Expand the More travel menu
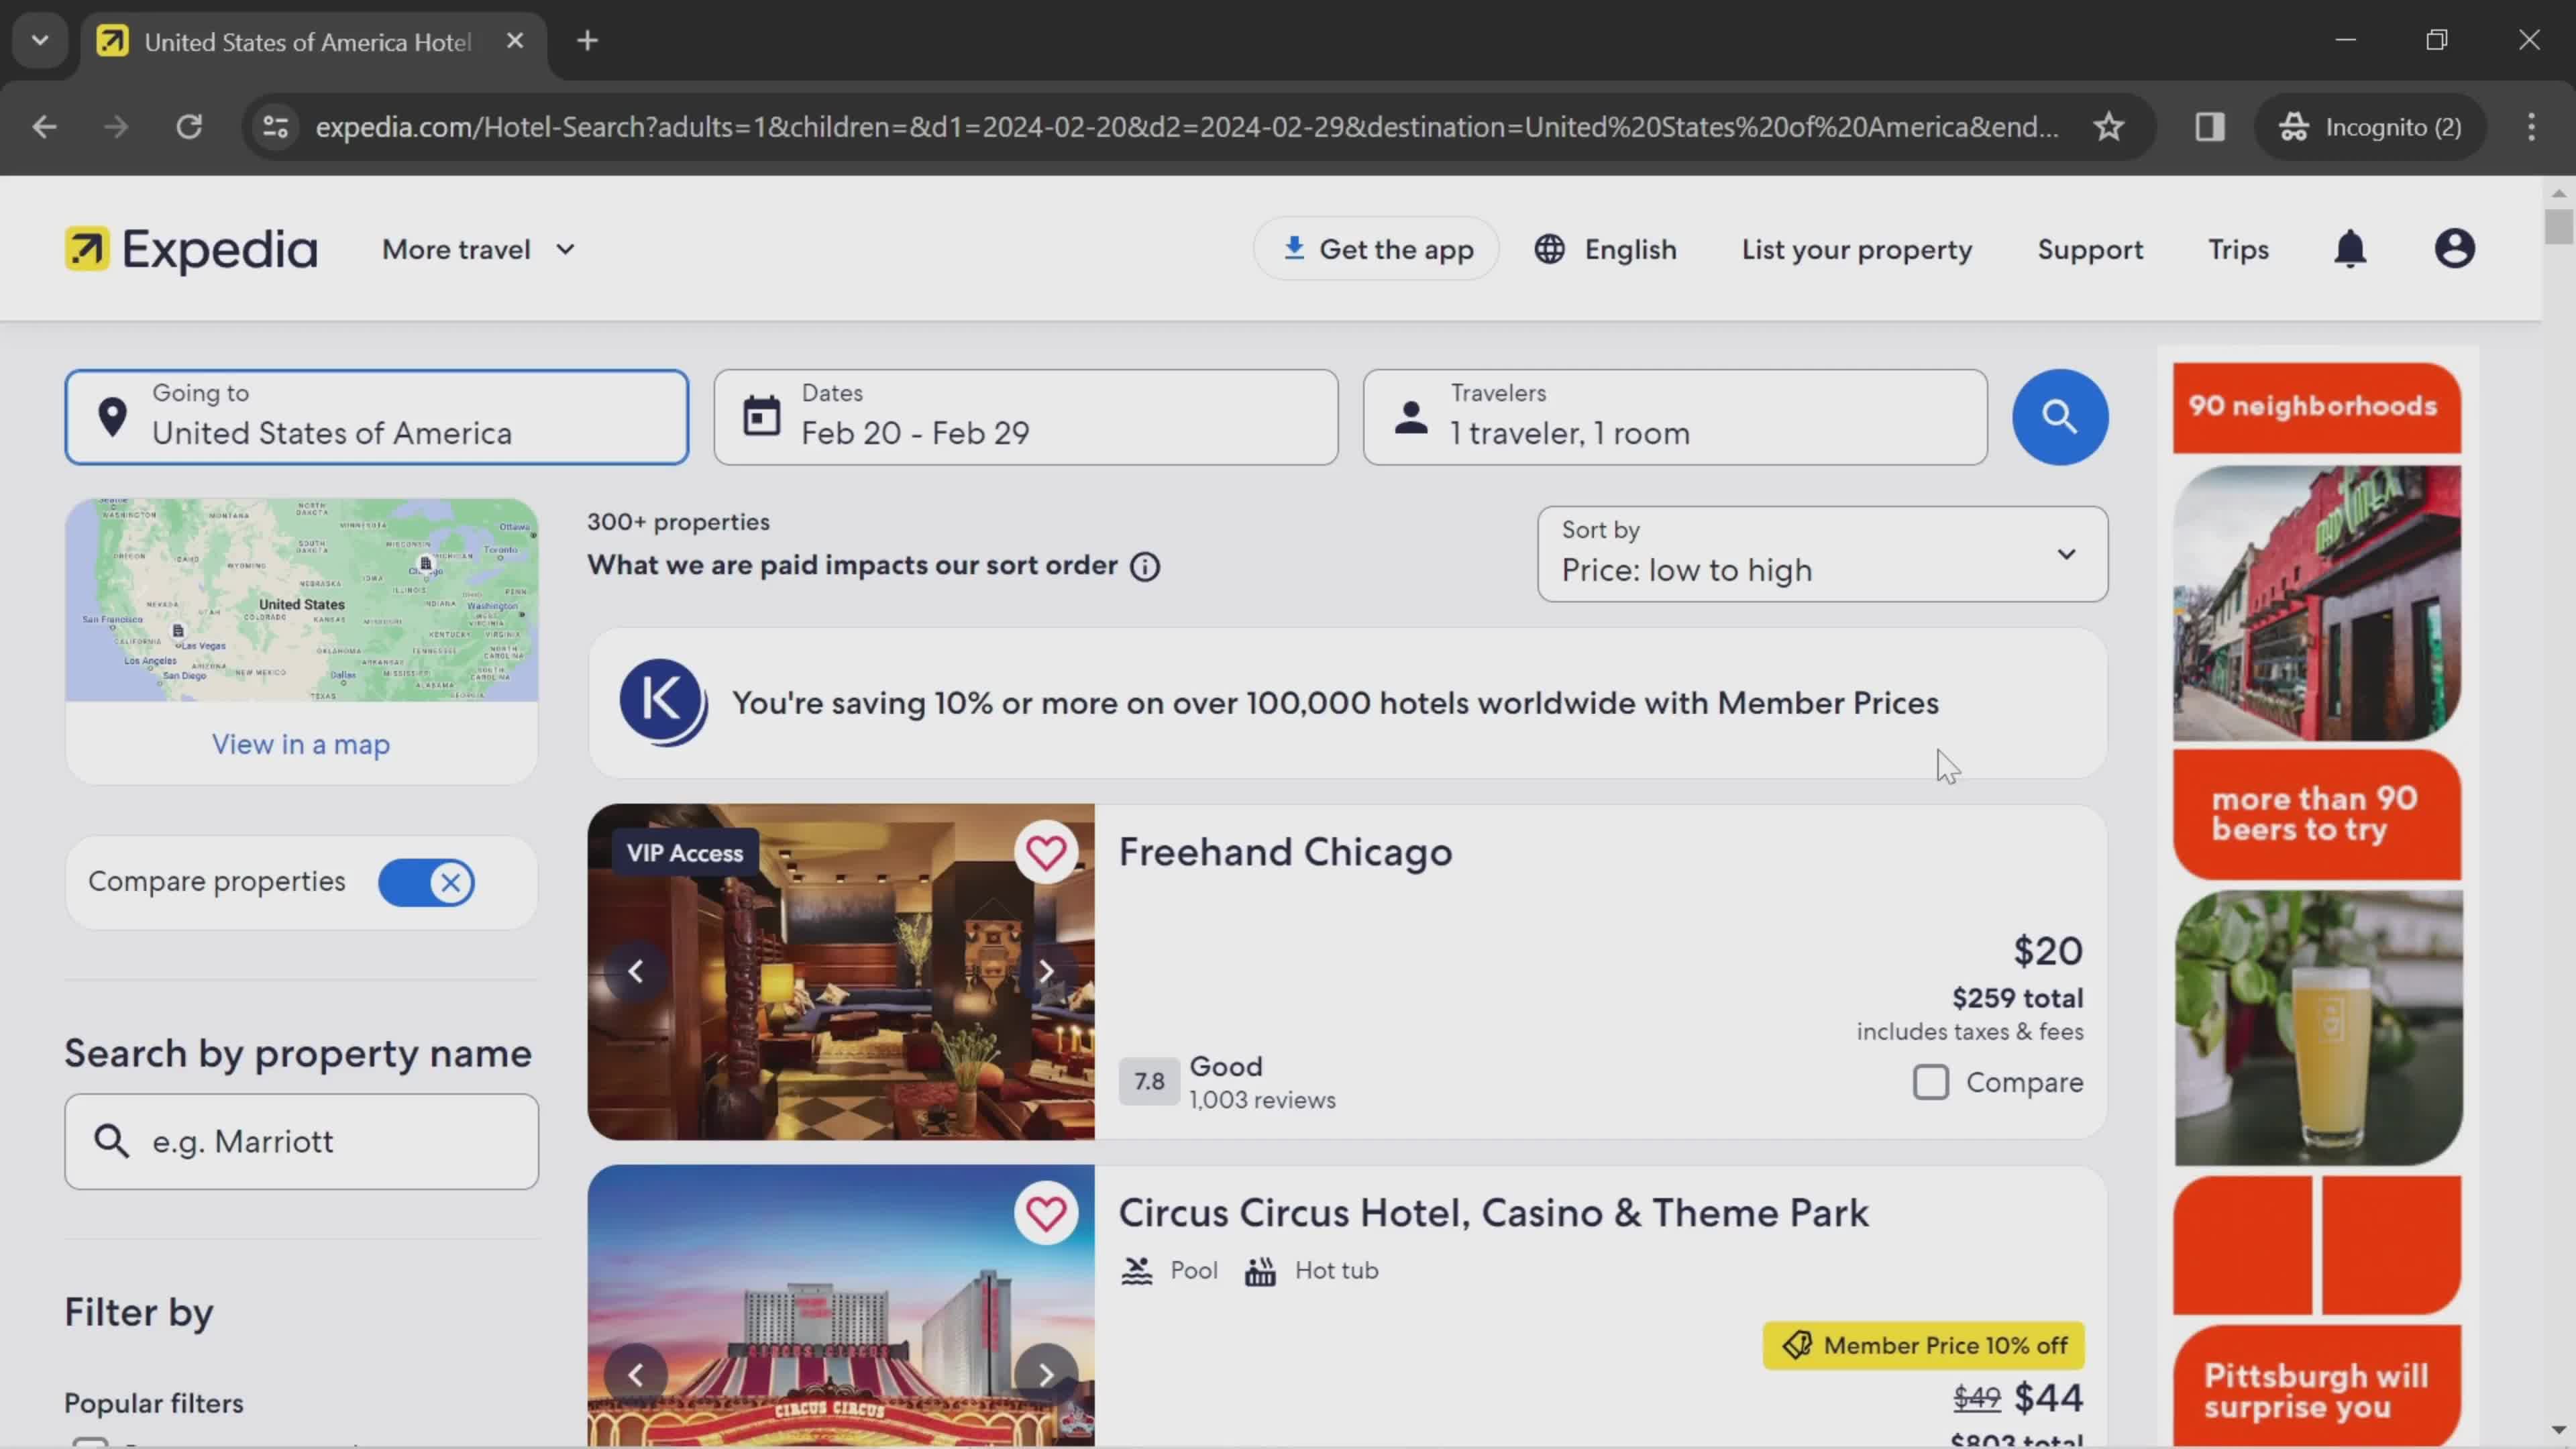2576x1449 pixels. coord(478,249)
